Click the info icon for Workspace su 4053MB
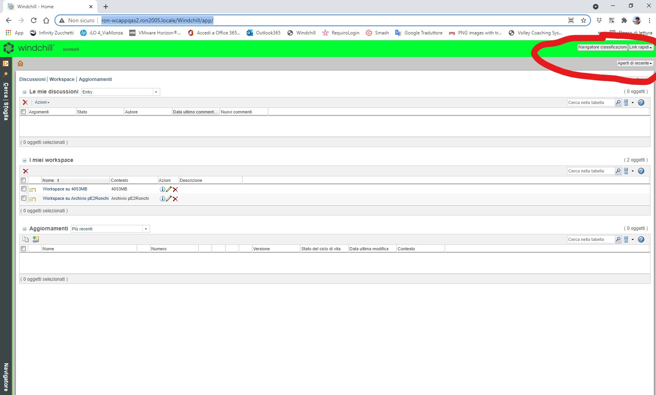 (162, 189)
